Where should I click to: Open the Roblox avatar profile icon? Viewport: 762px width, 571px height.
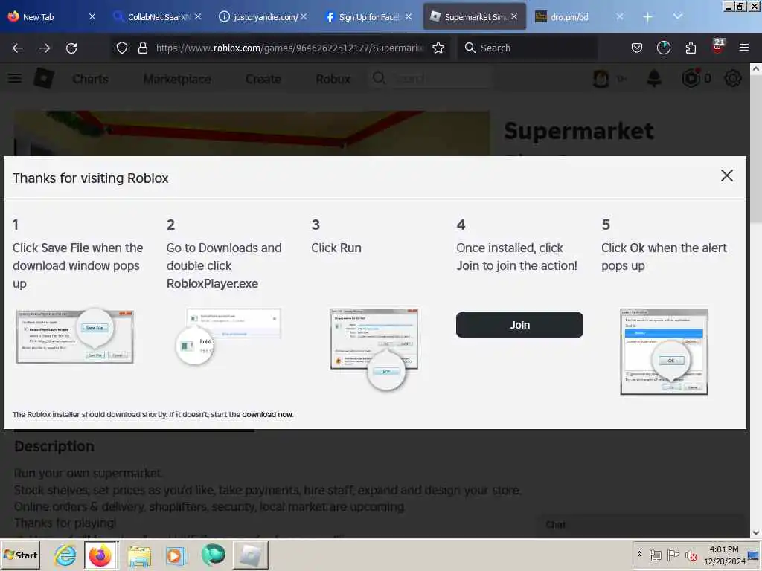pyautogui.click(x=601, y=78)
